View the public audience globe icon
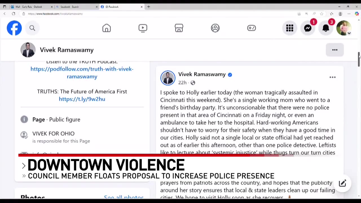The height and width of the screenshot is (203, 361). [193, 83]
